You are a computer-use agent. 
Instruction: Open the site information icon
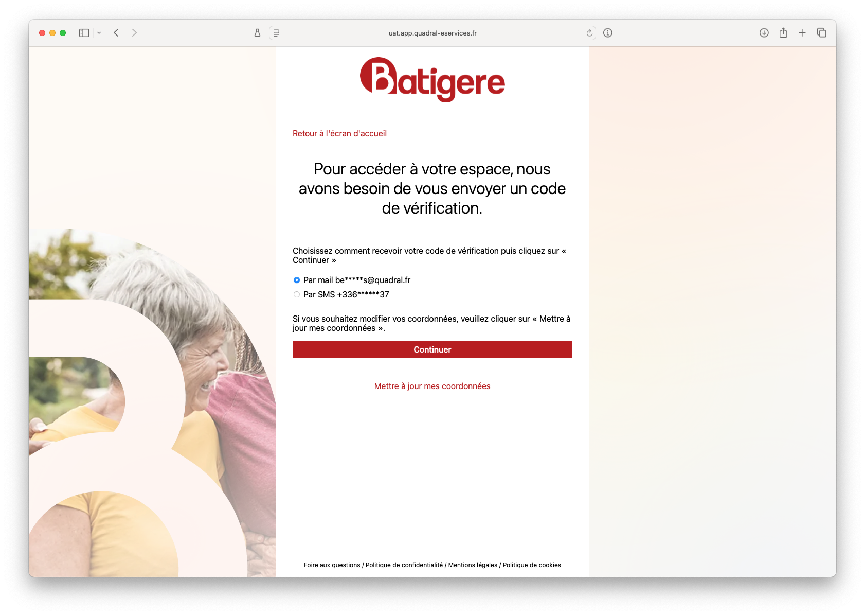click(x=608, y=33)
